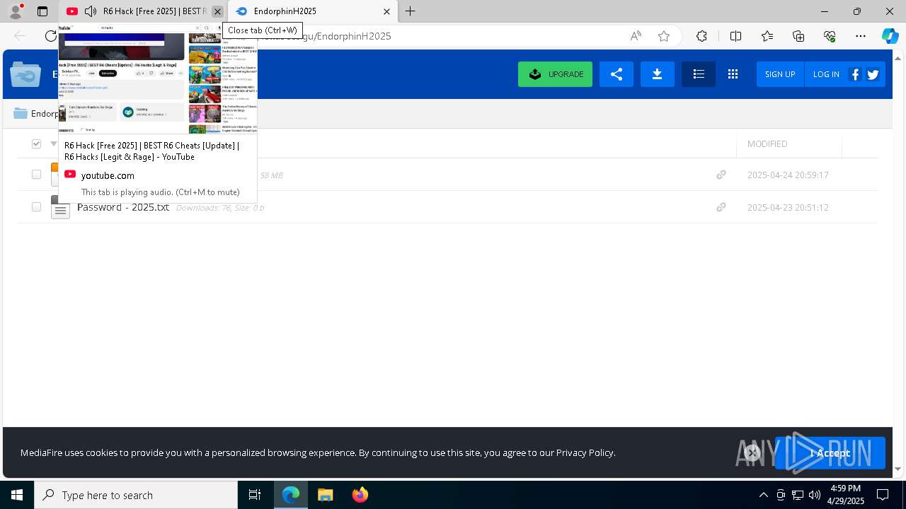Click the MediaFire download folder button
Viewport: 906px width, 509px height.
[658, 74]
